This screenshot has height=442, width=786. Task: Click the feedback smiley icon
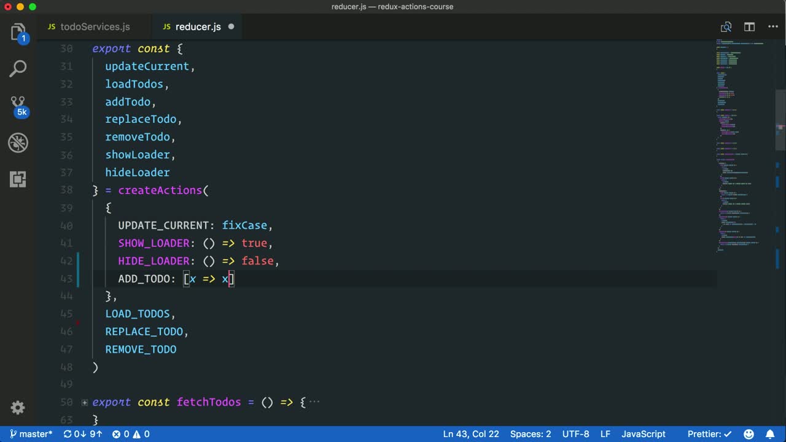(749, 434)
